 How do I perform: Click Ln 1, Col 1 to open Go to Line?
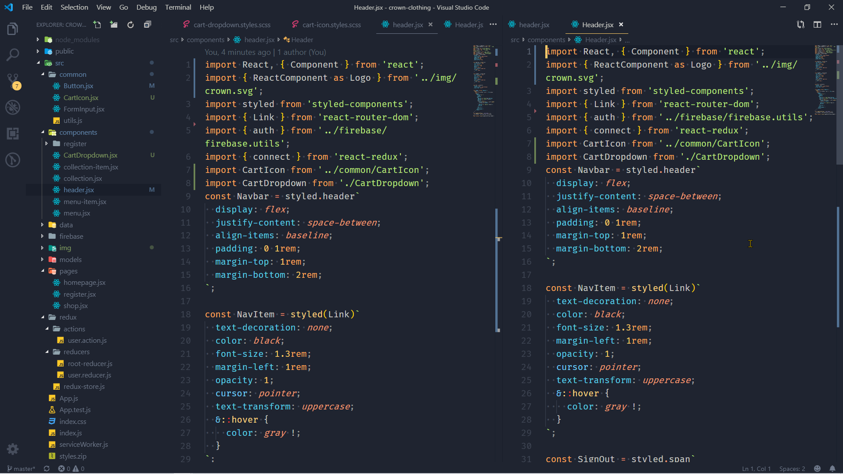click(756, 469)
